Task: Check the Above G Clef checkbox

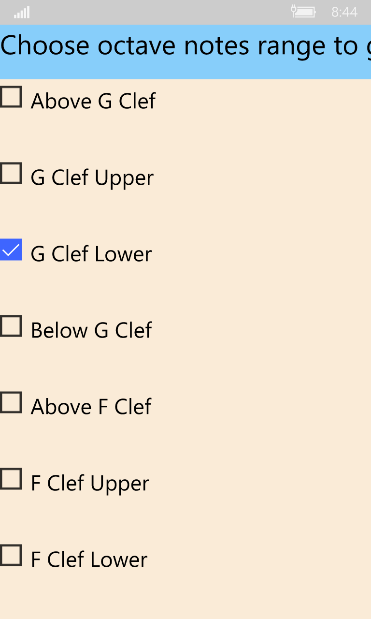Action: pyautogui.click(x=11, y=97)
